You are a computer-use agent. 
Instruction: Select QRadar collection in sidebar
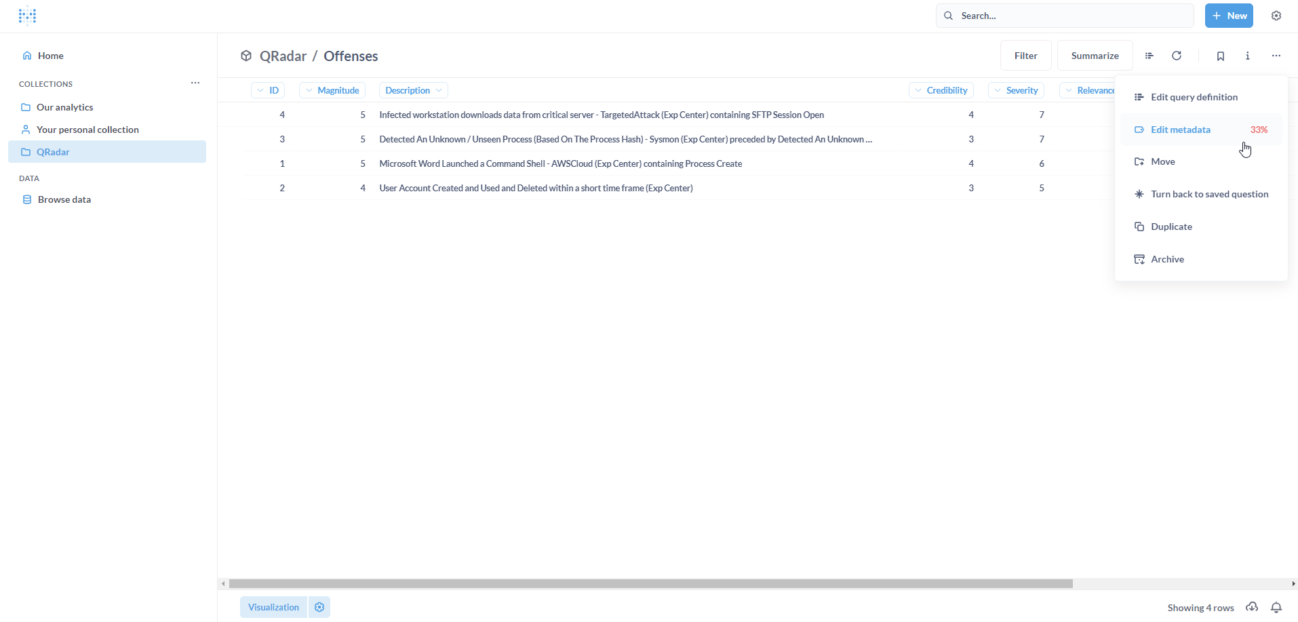107,152
